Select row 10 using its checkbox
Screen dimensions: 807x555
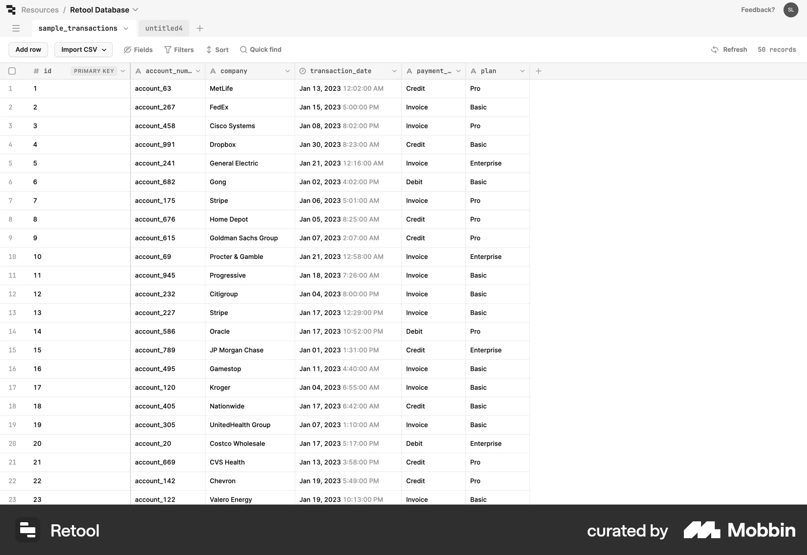(x=12, y=256)
